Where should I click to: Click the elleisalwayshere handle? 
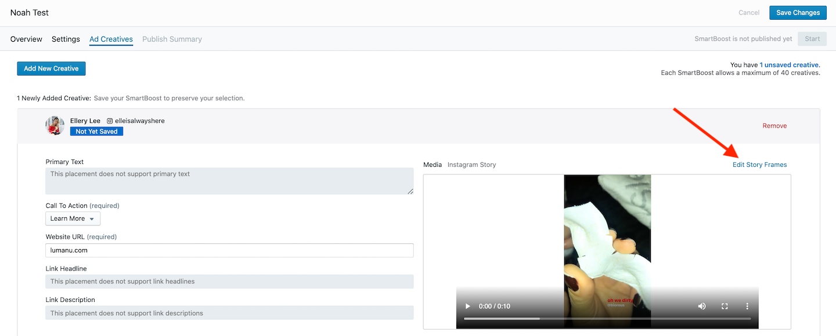coord(140,121)
